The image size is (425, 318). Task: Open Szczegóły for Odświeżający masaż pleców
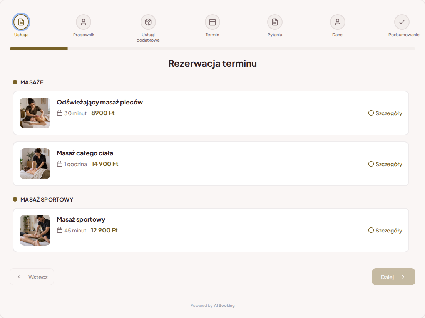(385, 113)
